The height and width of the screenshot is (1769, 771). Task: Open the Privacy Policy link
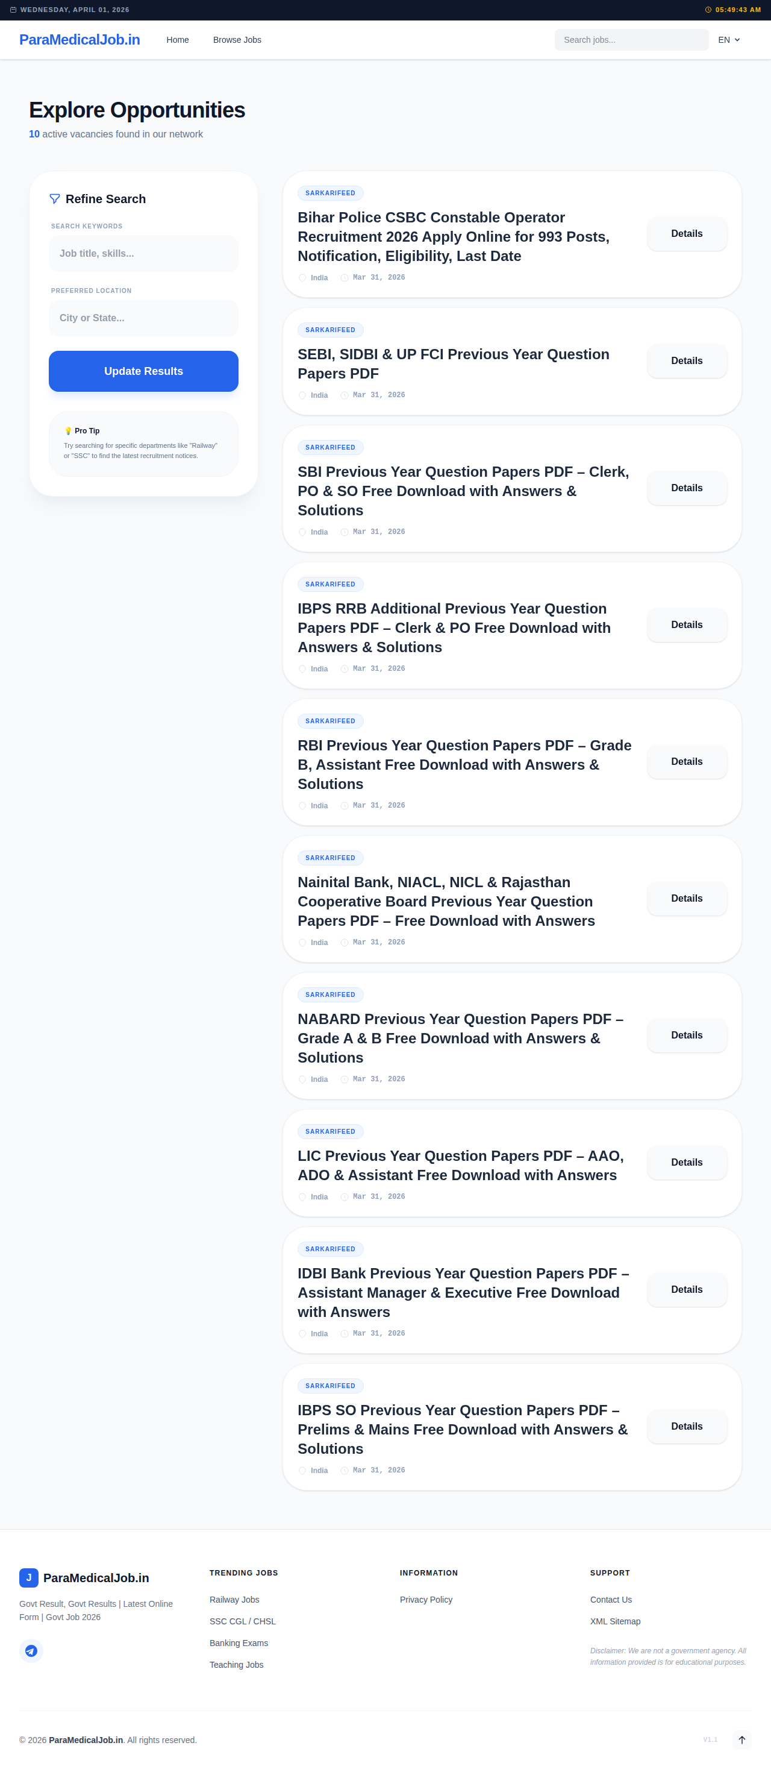tap(426, 1600)
